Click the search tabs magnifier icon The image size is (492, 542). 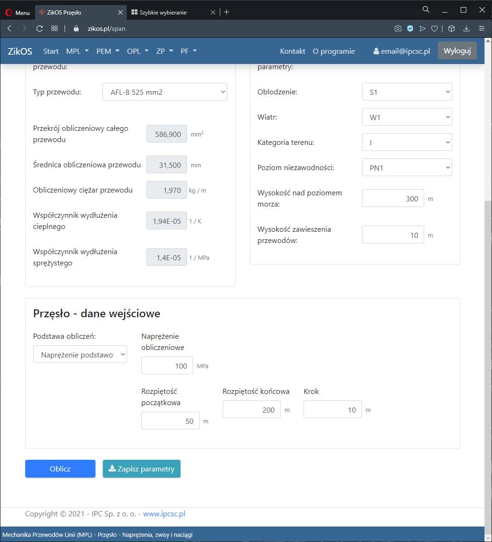pos(426,10)
